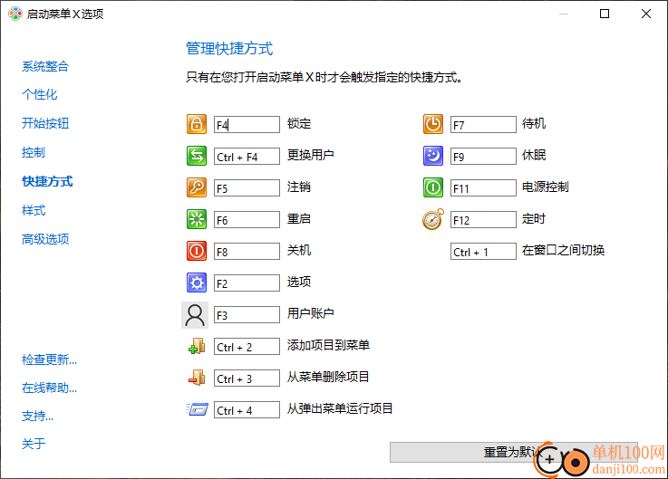Image resolution: width=668 pixels, height=479 pixels.
Task: Focus the 在窗口之间切换 field Ctrl + 1
Action: coord(483,252)
